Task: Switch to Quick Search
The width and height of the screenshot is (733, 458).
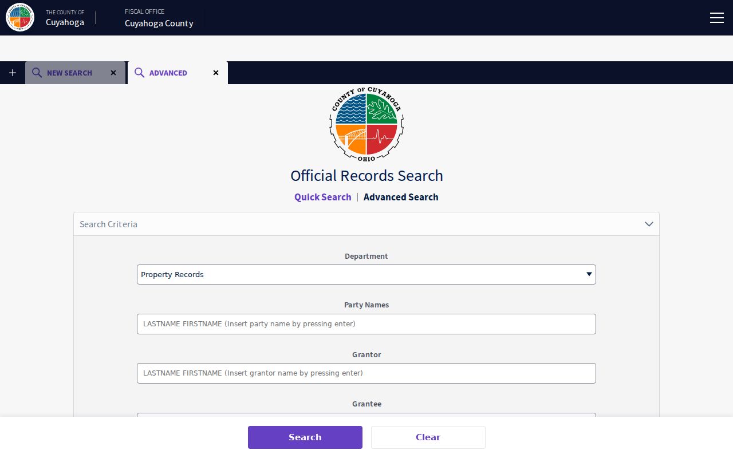Action: point(323,197)
